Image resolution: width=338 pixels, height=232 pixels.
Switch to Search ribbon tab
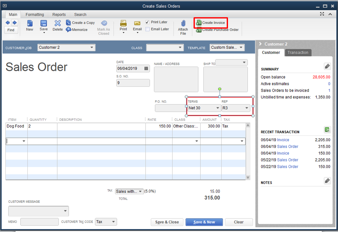point(80,15)
